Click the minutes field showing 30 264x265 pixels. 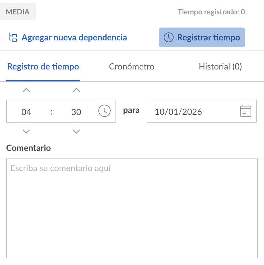pyautogui.click(x=76, y=112)
